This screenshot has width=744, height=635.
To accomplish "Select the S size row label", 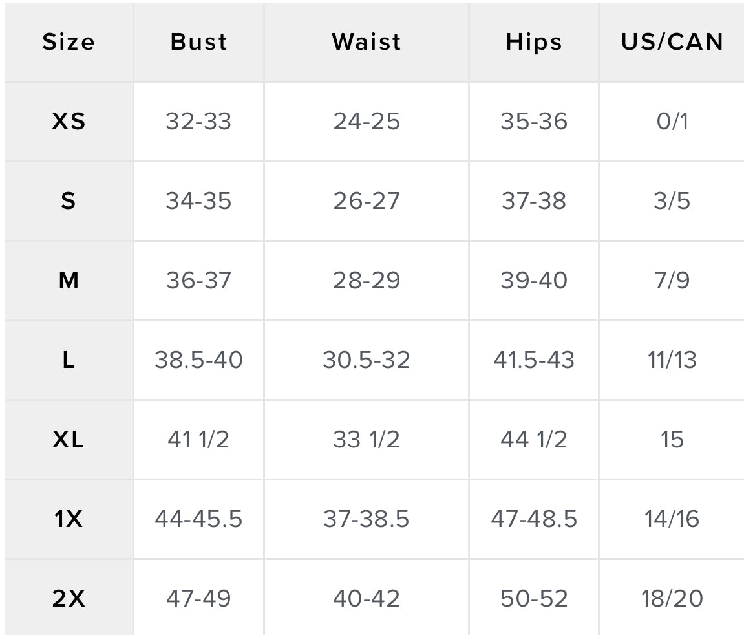I will pos(69,201).
